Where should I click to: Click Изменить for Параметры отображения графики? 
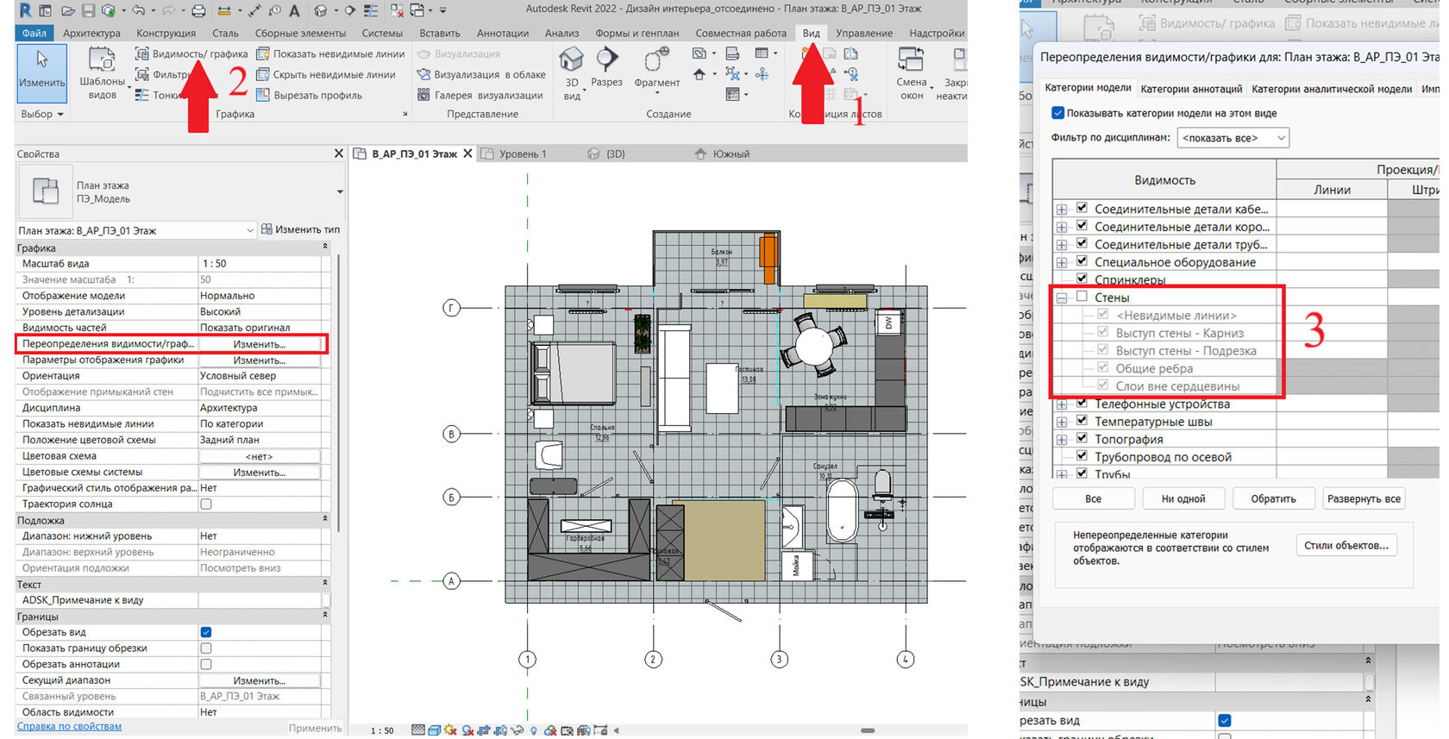(x=260, y=360)
